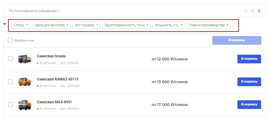
Task: Open Самосвал КАМАЗ 65115 truck image
Action: (25, 82)
